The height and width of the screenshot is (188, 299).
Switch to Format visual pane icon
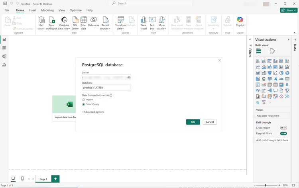click(x=272, y=51)
